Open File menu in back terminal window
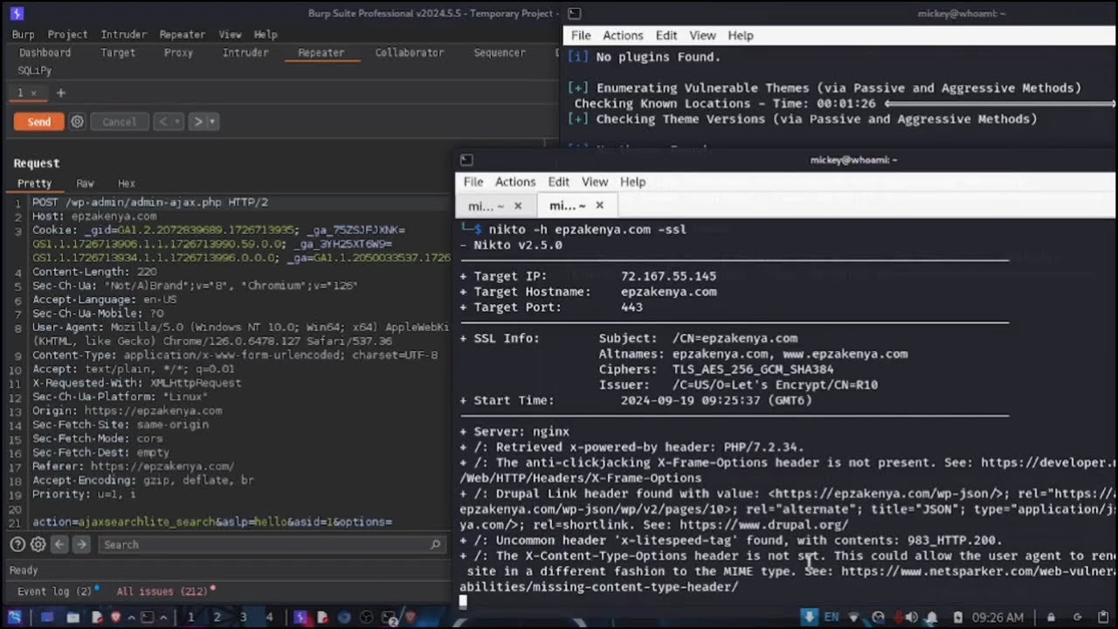The width and height of the screenshot is (1118, 629). (x=581, y=36)
